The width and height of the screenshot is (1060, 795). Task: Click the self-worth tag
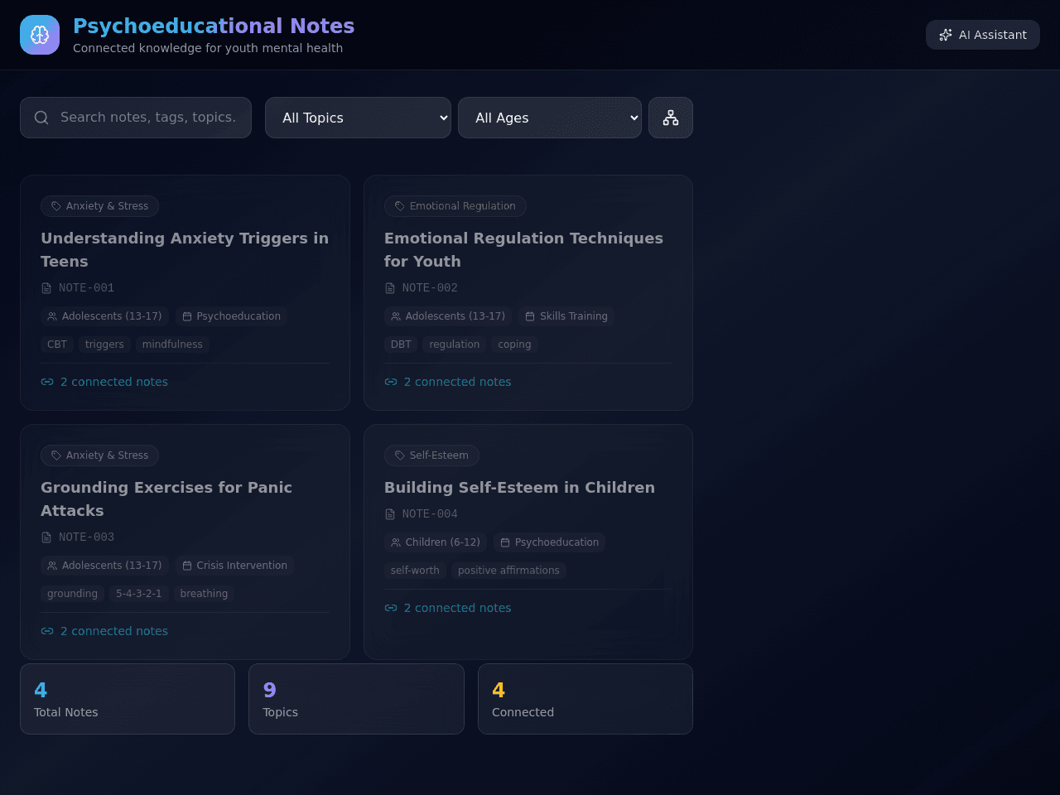point(415,571)
